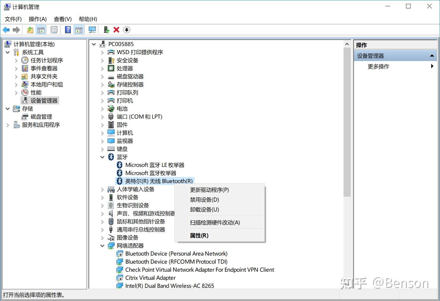Click the 电池 battery icon
This screenshot has height=301, width=440.
pyautogui.click(x=111, y=109)
